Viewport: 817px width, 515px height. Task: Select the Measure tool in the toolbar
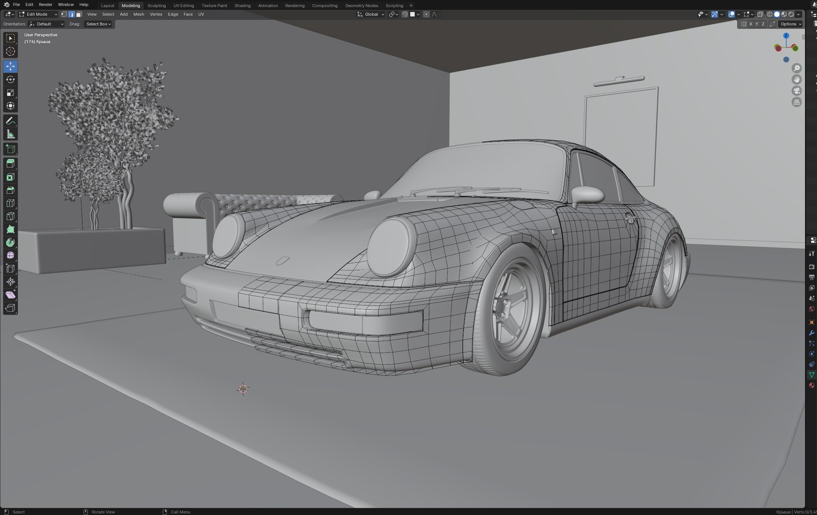click(10, 134)
